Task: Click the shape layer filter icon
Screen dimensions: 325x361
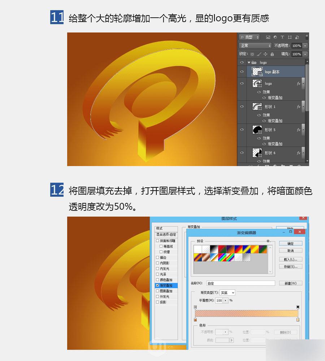Action: 290,37
